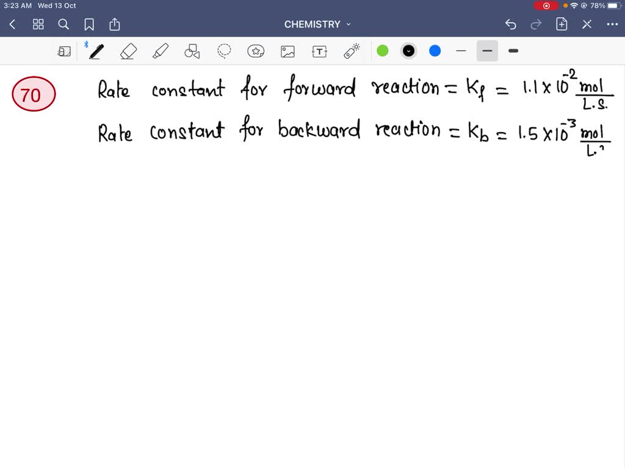This screenshot has height=468, width=625.
Task: Open the Shapes tool
Action: (x=192, y=51)
